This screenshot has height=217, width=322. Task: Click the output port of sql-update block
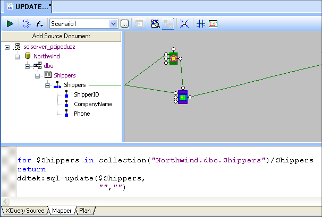190,98
